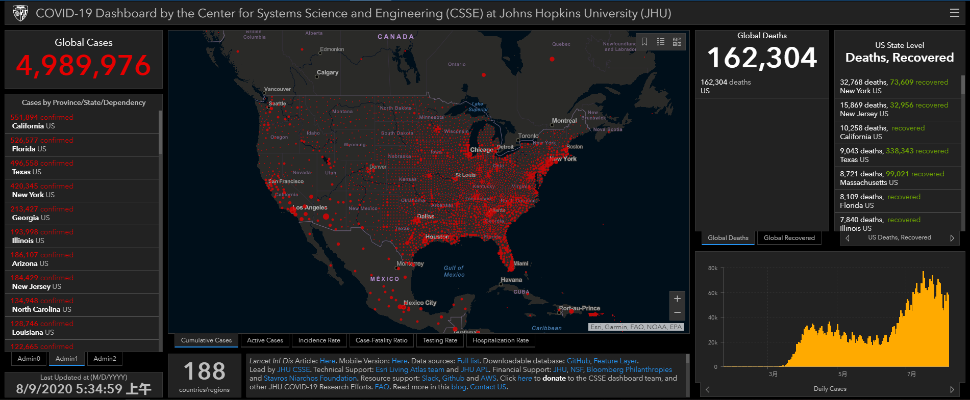The image size is (970, 400).
Task: Switch to Cumulative Cases map tab
Action: [x=206, y=340]
